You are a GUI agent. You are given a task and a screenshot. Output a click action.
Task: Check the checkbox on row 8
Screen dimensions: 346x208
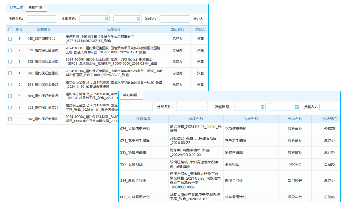point(10,119)
